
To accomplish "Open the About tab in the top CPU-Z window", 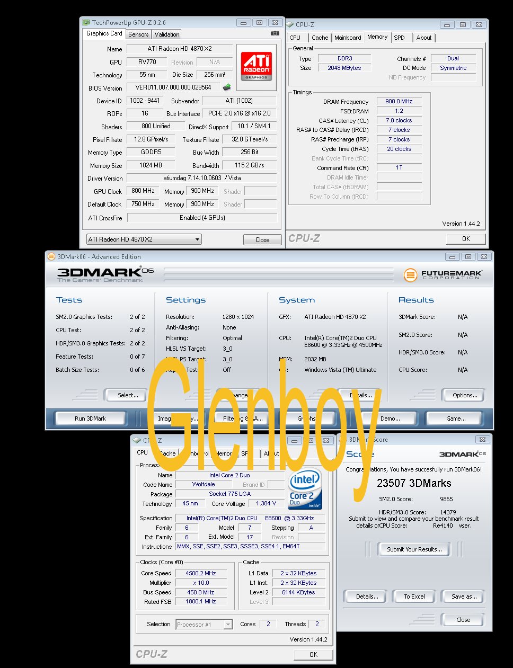I will coord(424,38).
